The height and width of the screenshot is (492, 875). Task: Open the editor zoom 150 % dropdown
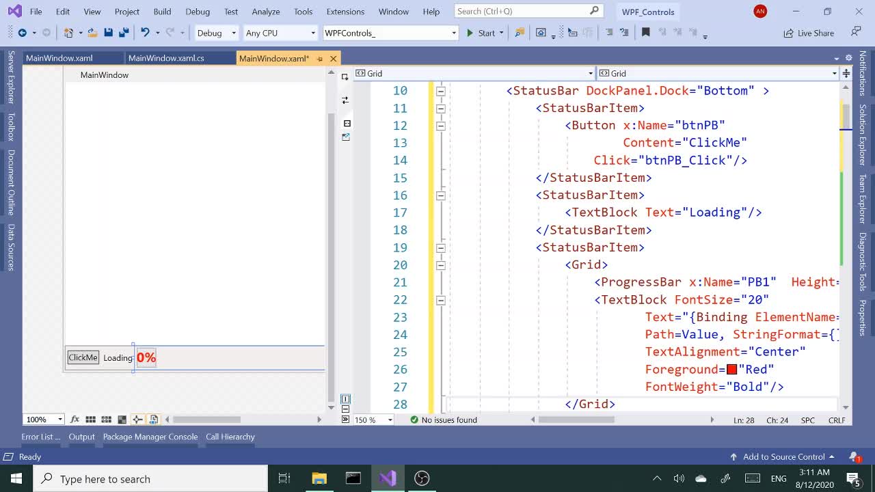373,420
